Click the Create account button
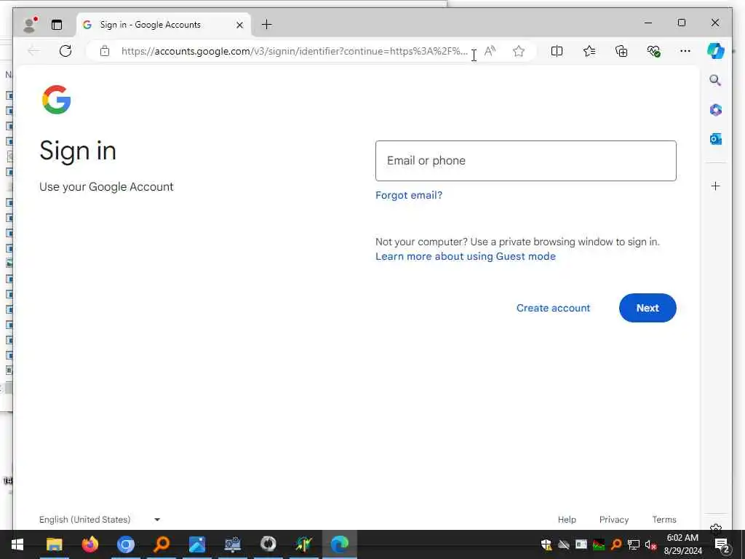This screenshot has width=745, height=559. [x=553, y=308]
